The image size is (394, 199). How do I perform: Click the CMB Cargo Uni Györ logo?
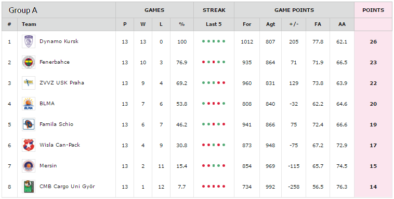point(29,187)
